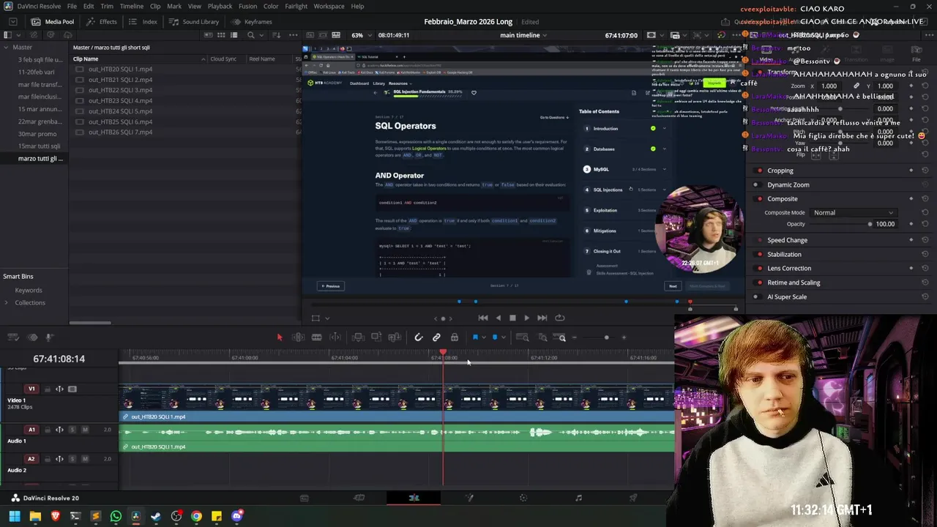Click the Windows Start button
937x527 pixels.
(x=15, y=517)
